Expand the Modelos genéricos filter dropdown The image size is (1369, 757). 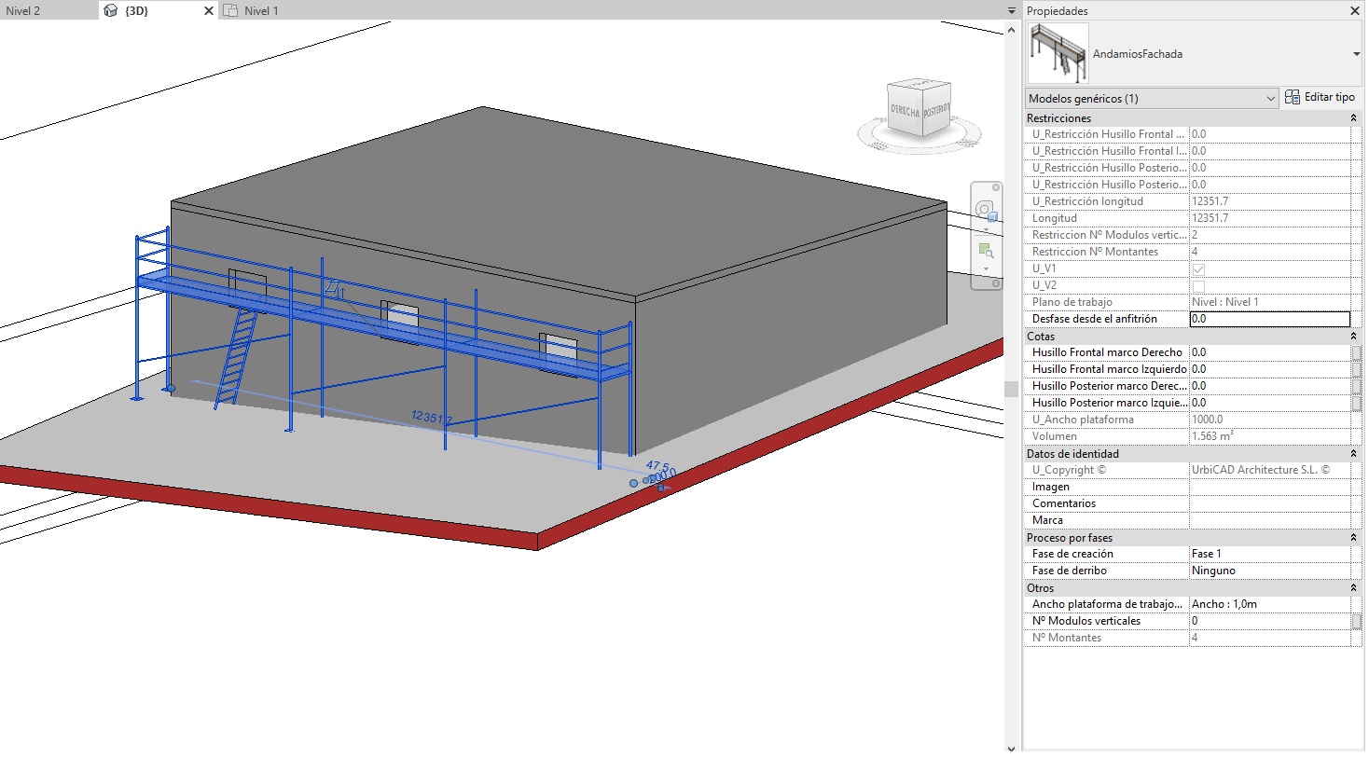pos(1270,99)
